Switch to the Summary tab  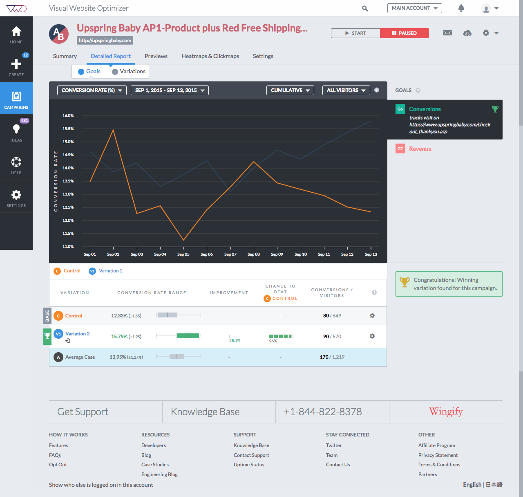click(65, 56)
